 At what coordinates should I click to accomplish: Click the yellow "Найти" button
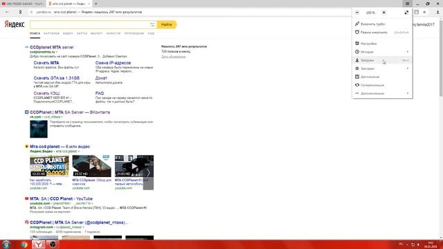pos(167,25)
